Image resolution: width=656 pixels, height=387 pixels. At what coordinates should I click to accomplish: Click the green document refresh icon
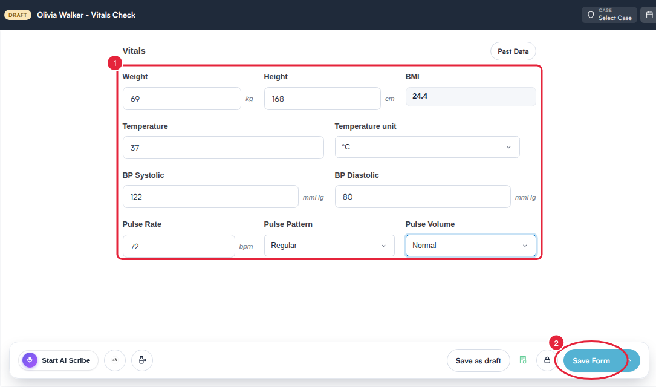523,360
